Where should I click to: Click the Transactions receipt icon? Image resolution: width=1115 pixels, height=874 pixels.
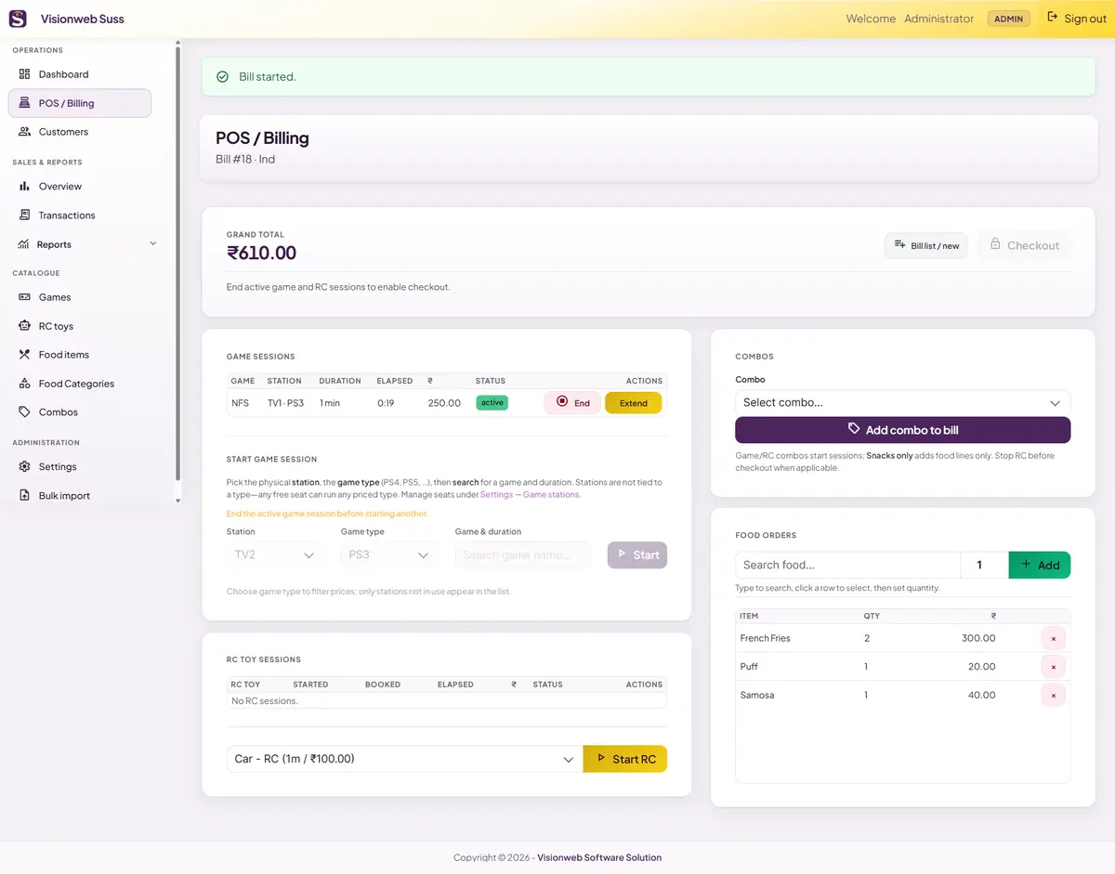click(25, 215)
